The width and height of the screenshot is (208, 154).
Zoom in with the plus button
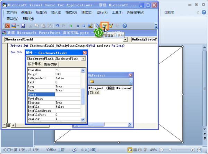pos(193,150)
